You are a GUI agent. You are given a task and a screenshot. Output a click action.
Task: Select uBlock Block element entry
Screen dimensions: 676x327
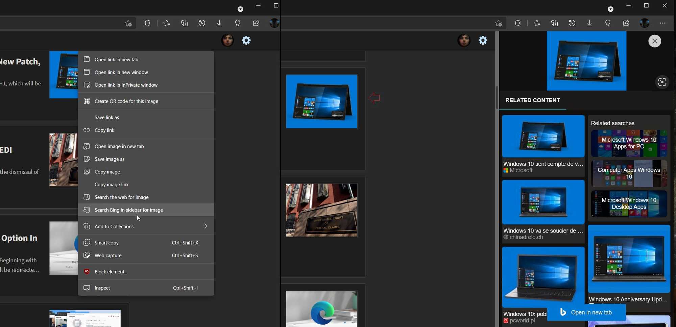pos(146,272)
